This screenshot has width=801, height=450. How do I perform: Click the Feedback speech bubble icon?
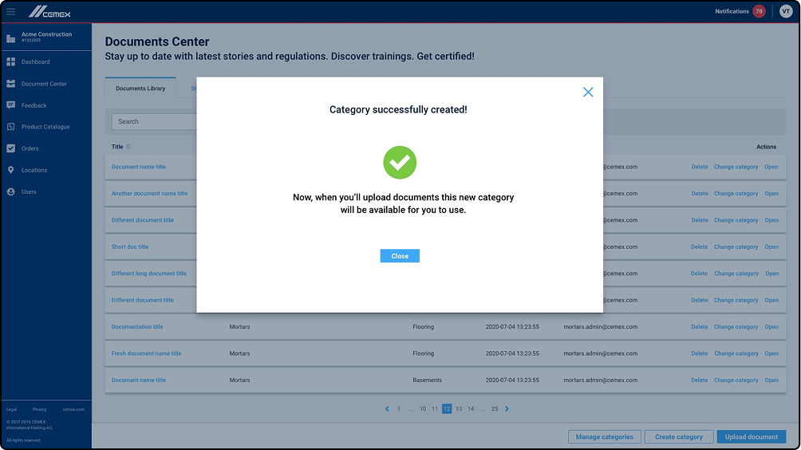[x=11, y=105]
